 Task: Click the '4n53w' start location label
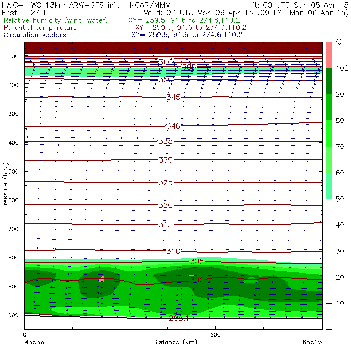click(34, 342)
